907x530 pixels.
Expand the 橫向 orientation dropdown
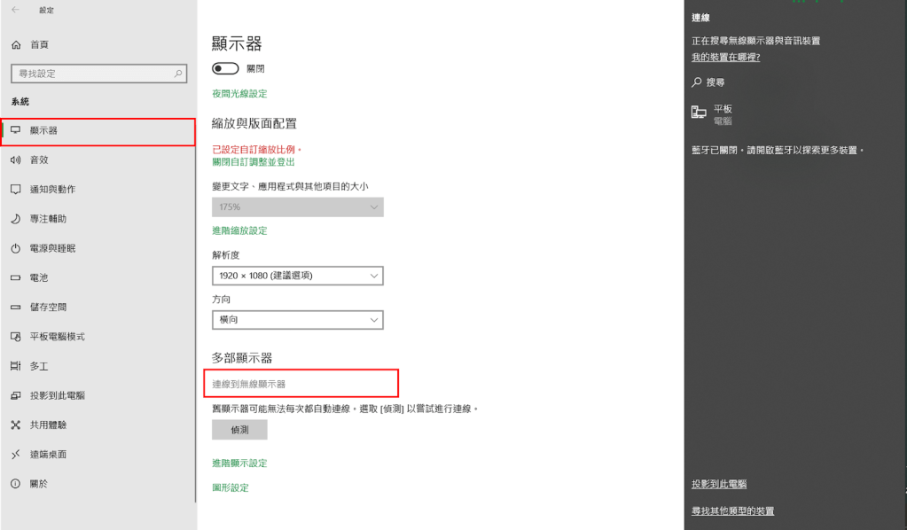[297, 319]
